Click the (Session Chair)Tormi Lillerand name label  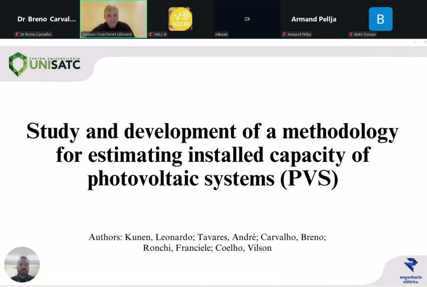coord(107,34)
